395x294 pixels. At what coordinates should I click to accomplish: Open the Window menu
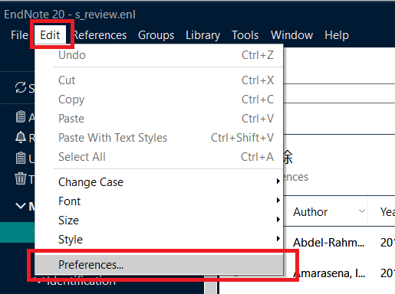(x=291, y=35)
